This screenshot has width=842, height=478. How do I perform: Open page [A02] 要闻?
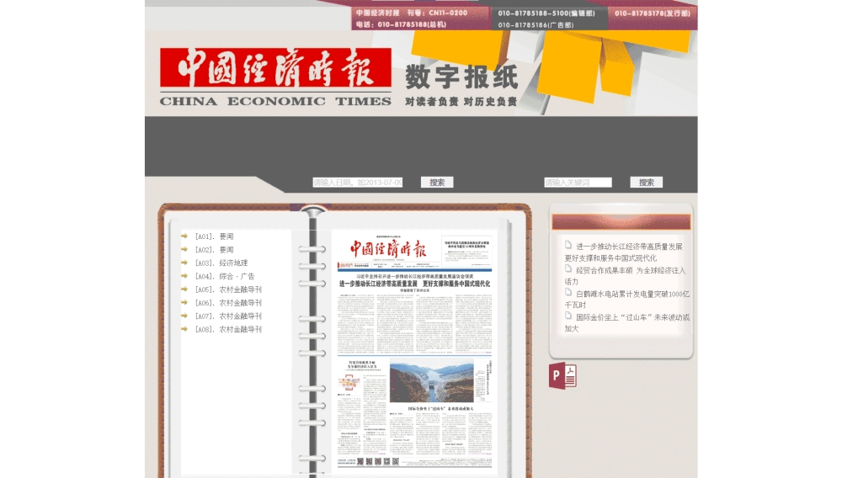(x=214, y=250)
